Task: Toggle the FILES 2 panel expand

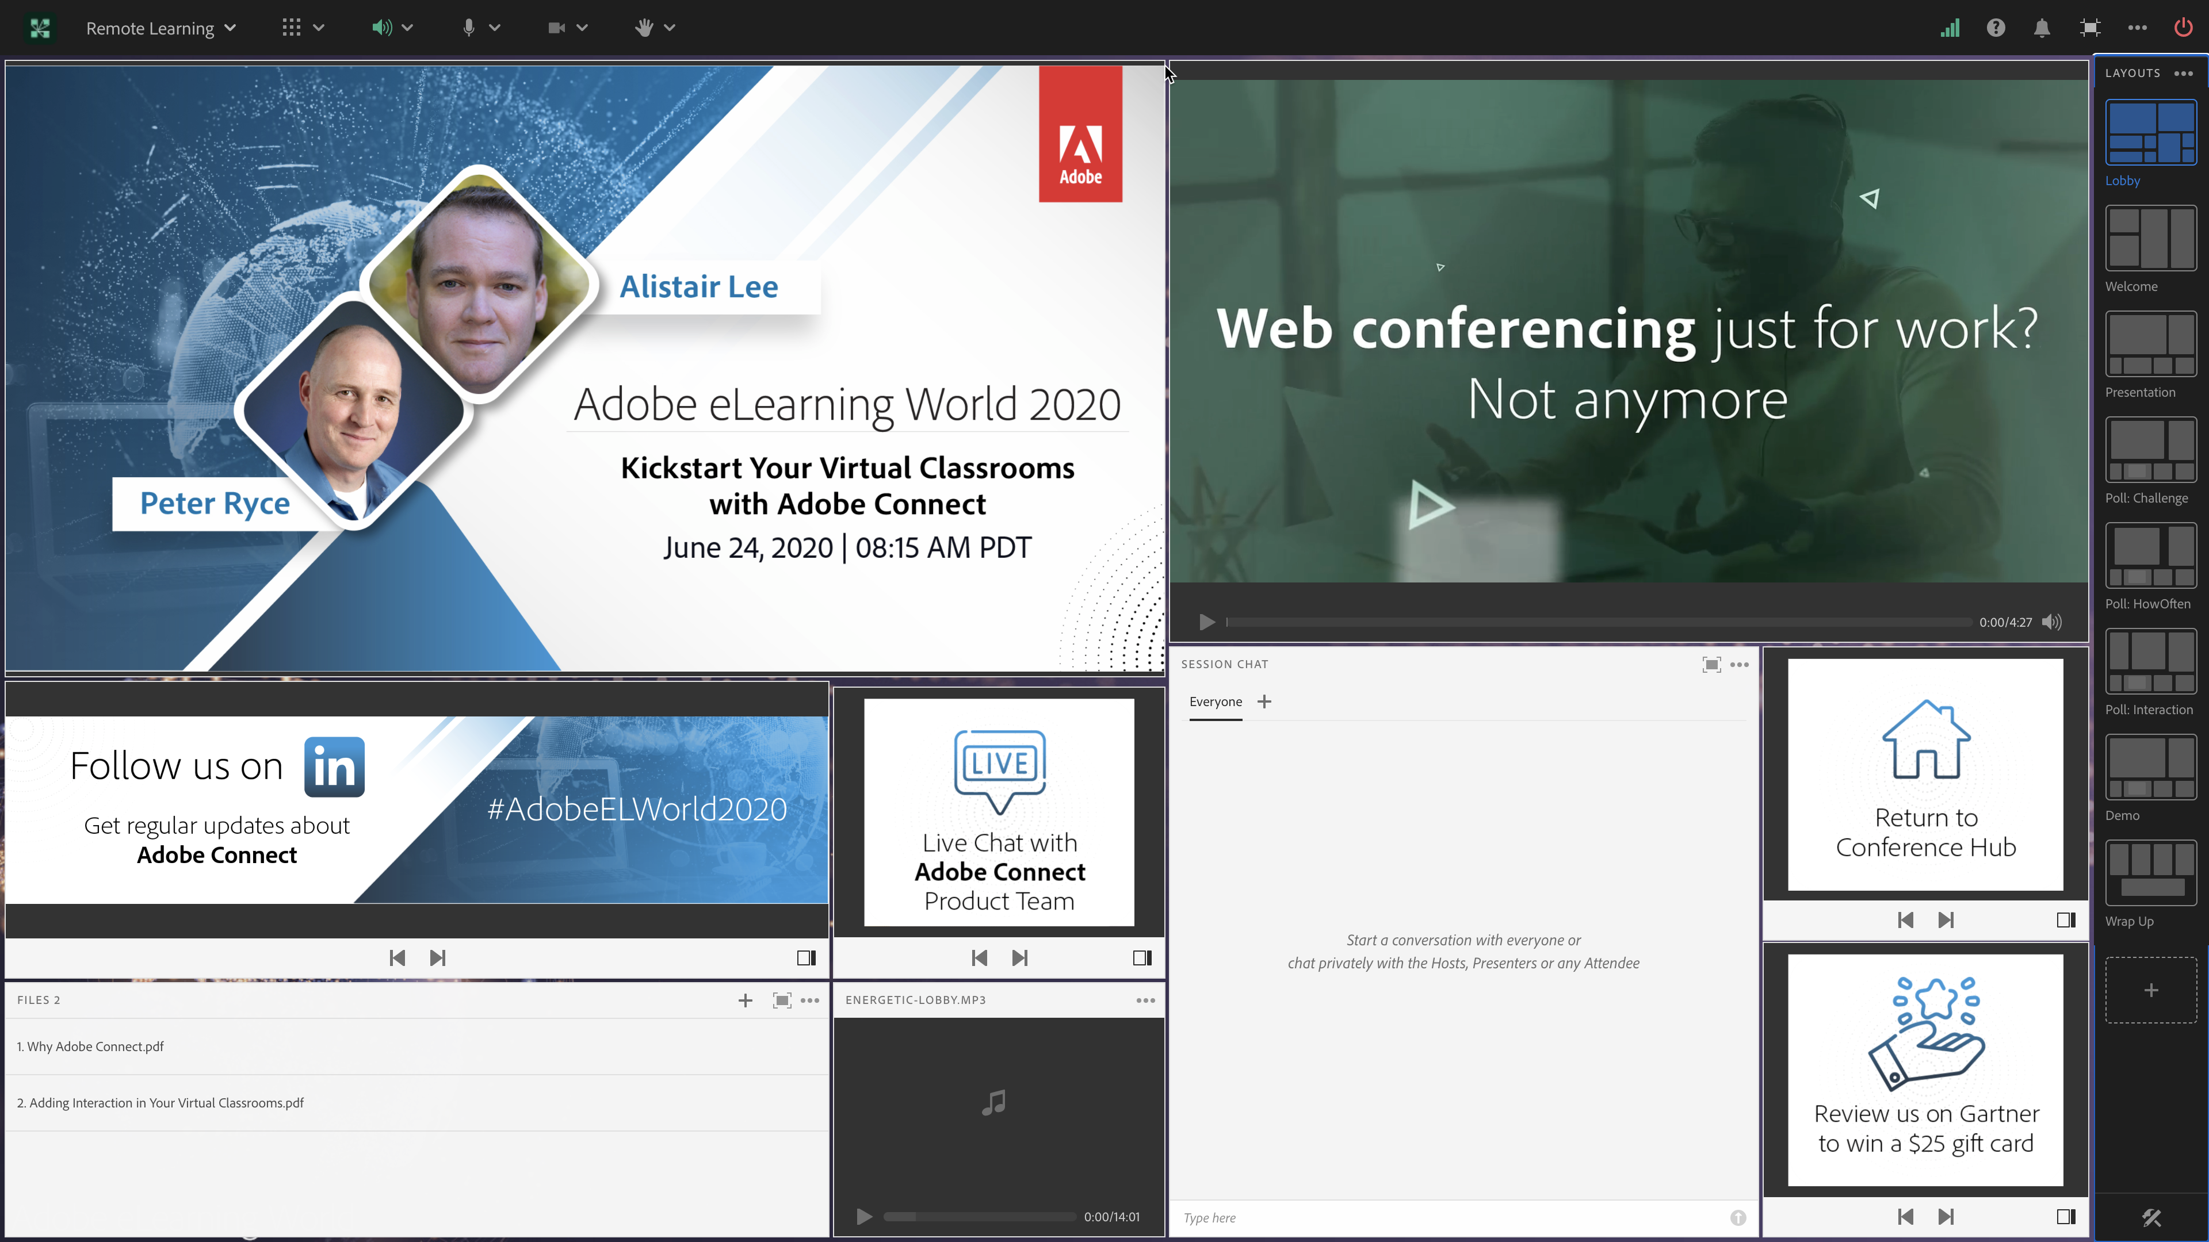Action: point(781,999)
